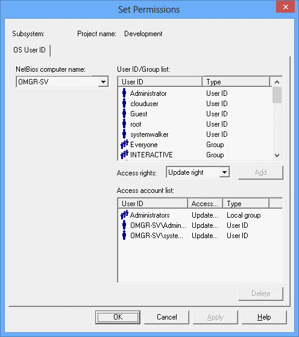
Task: Click the user icon beside OMGR-SV\syste...
Action: (x=124, y=236)
